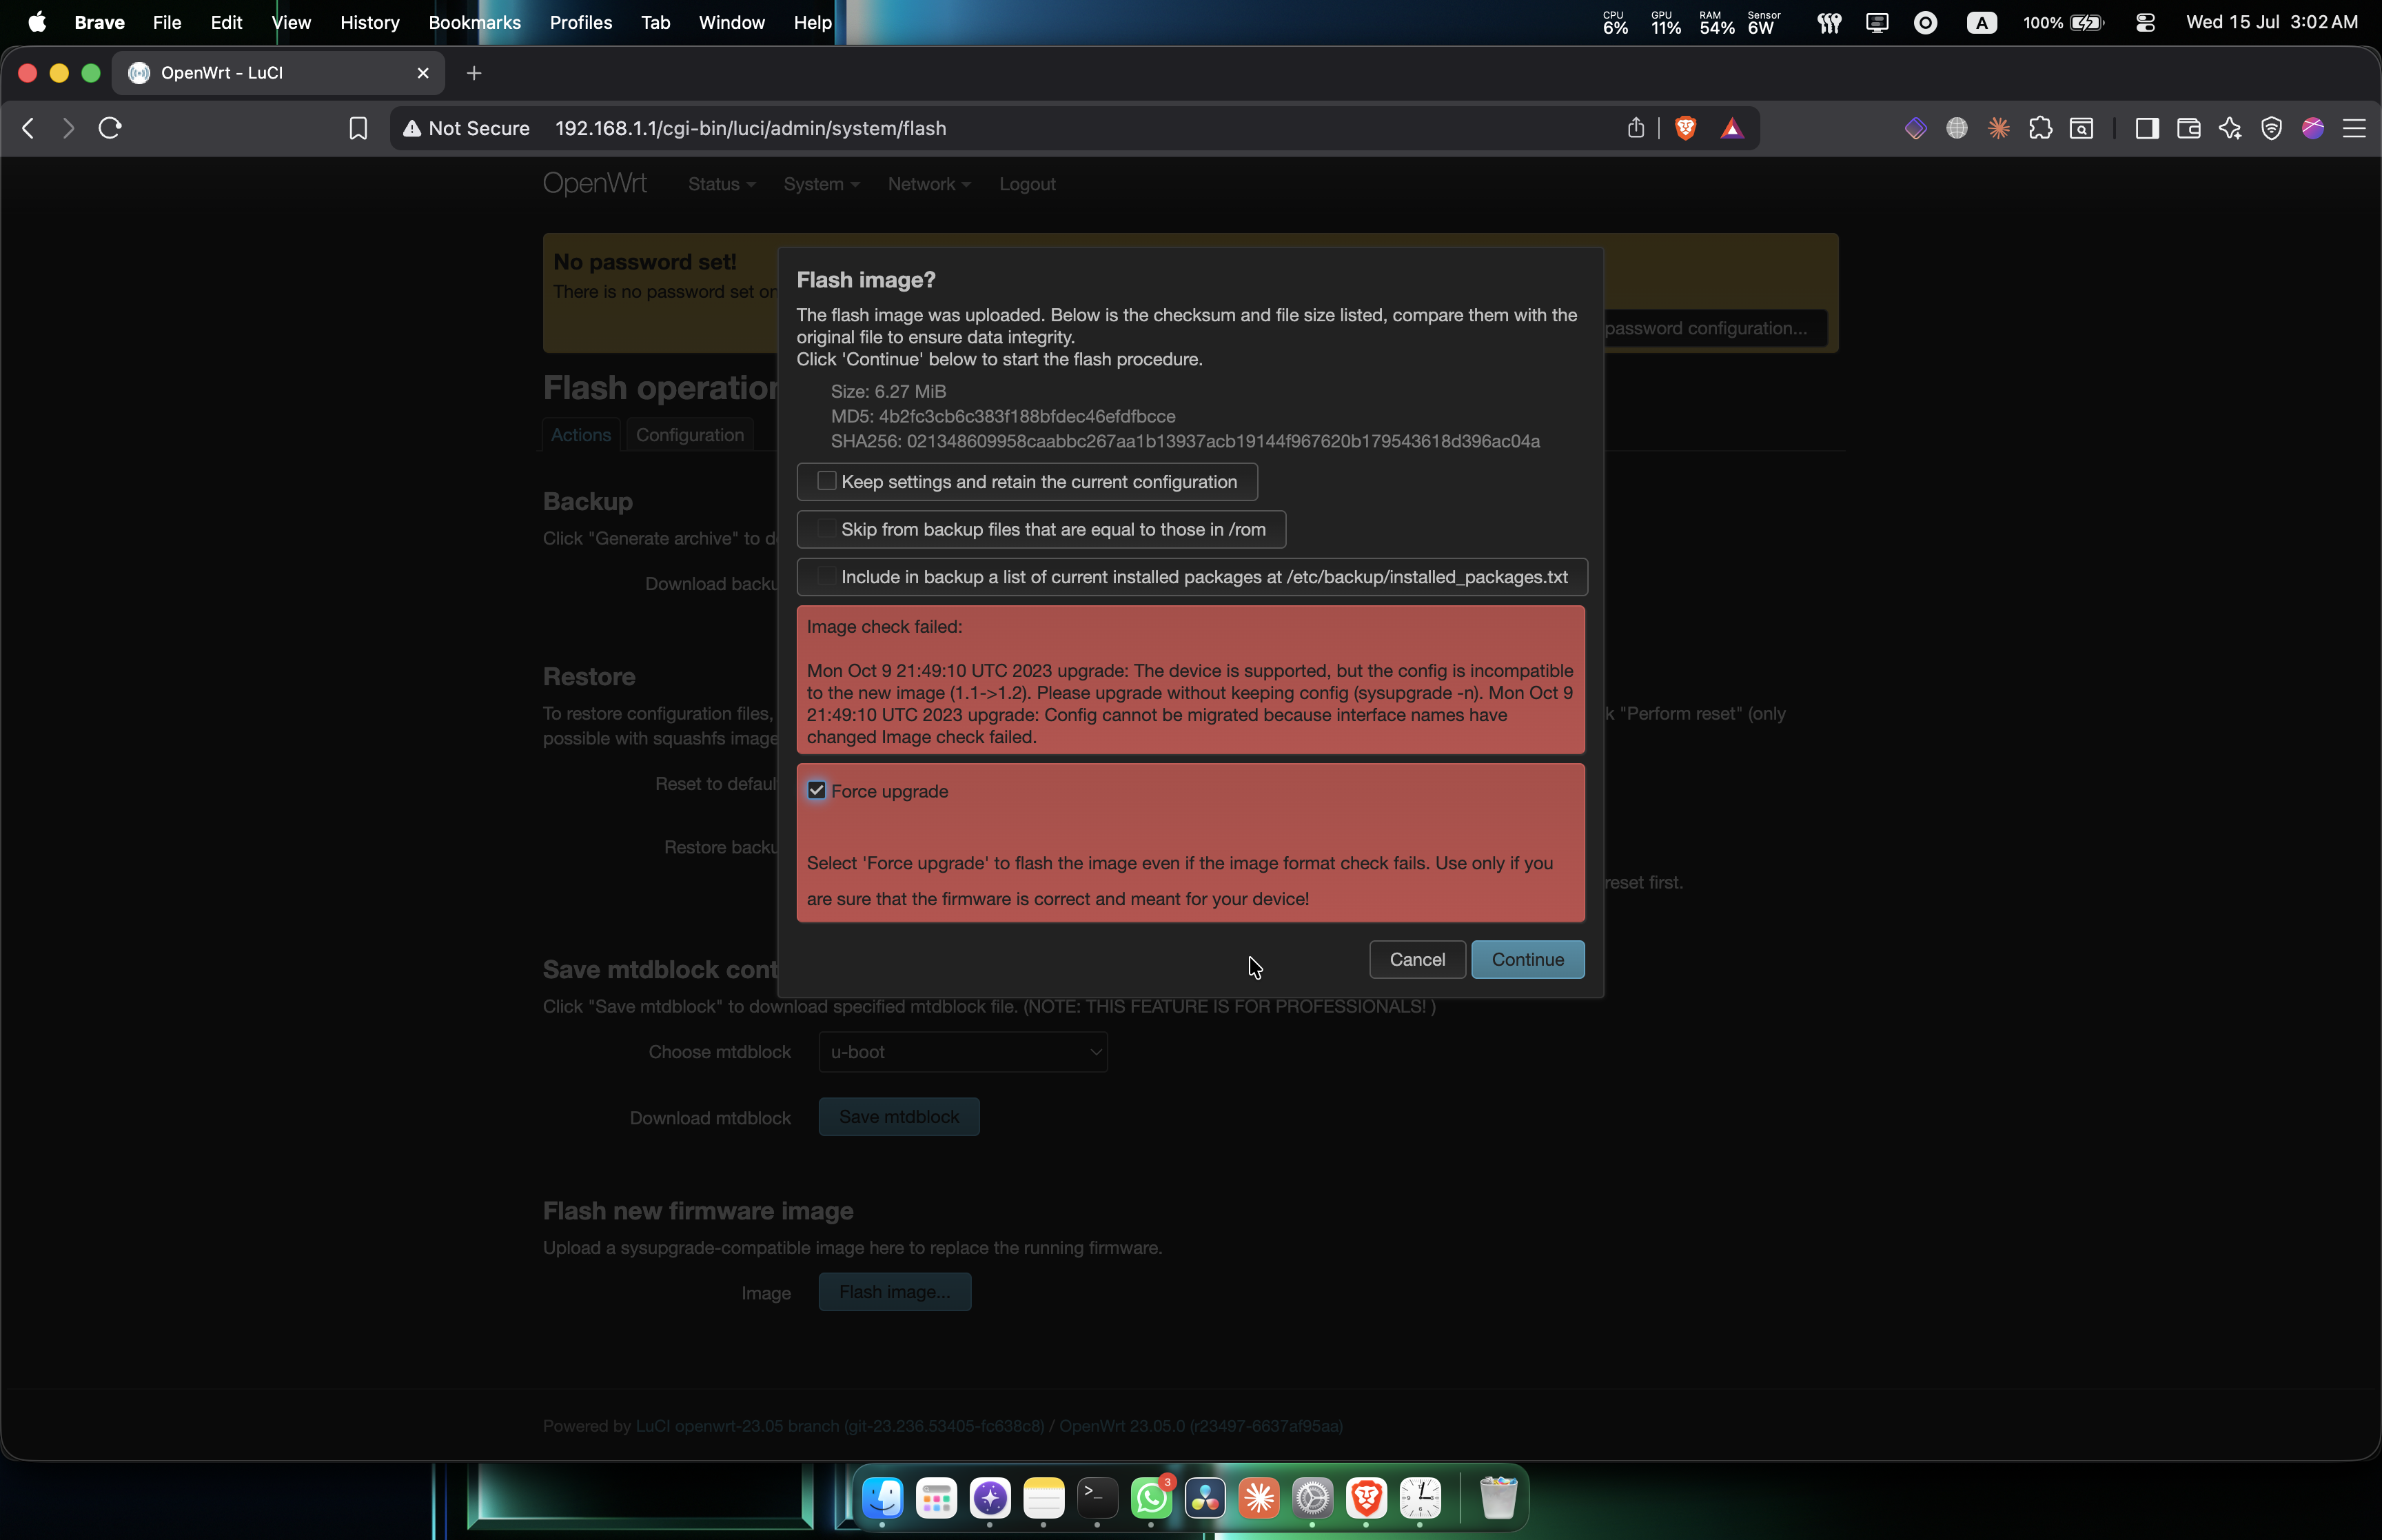Expand the Status menu in OpenWrt nav

click(722, 184)
